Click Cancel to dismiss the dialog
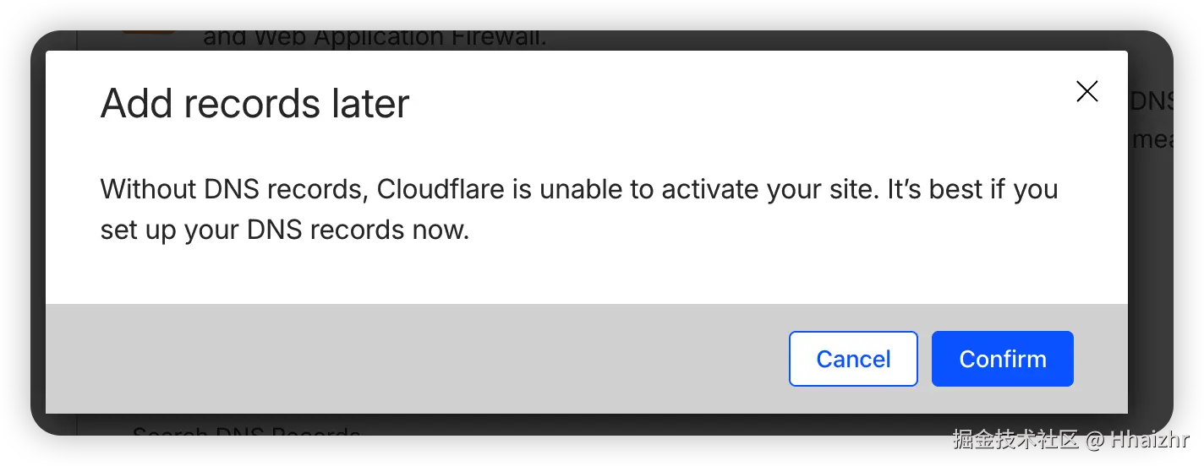 pos(853,359)
